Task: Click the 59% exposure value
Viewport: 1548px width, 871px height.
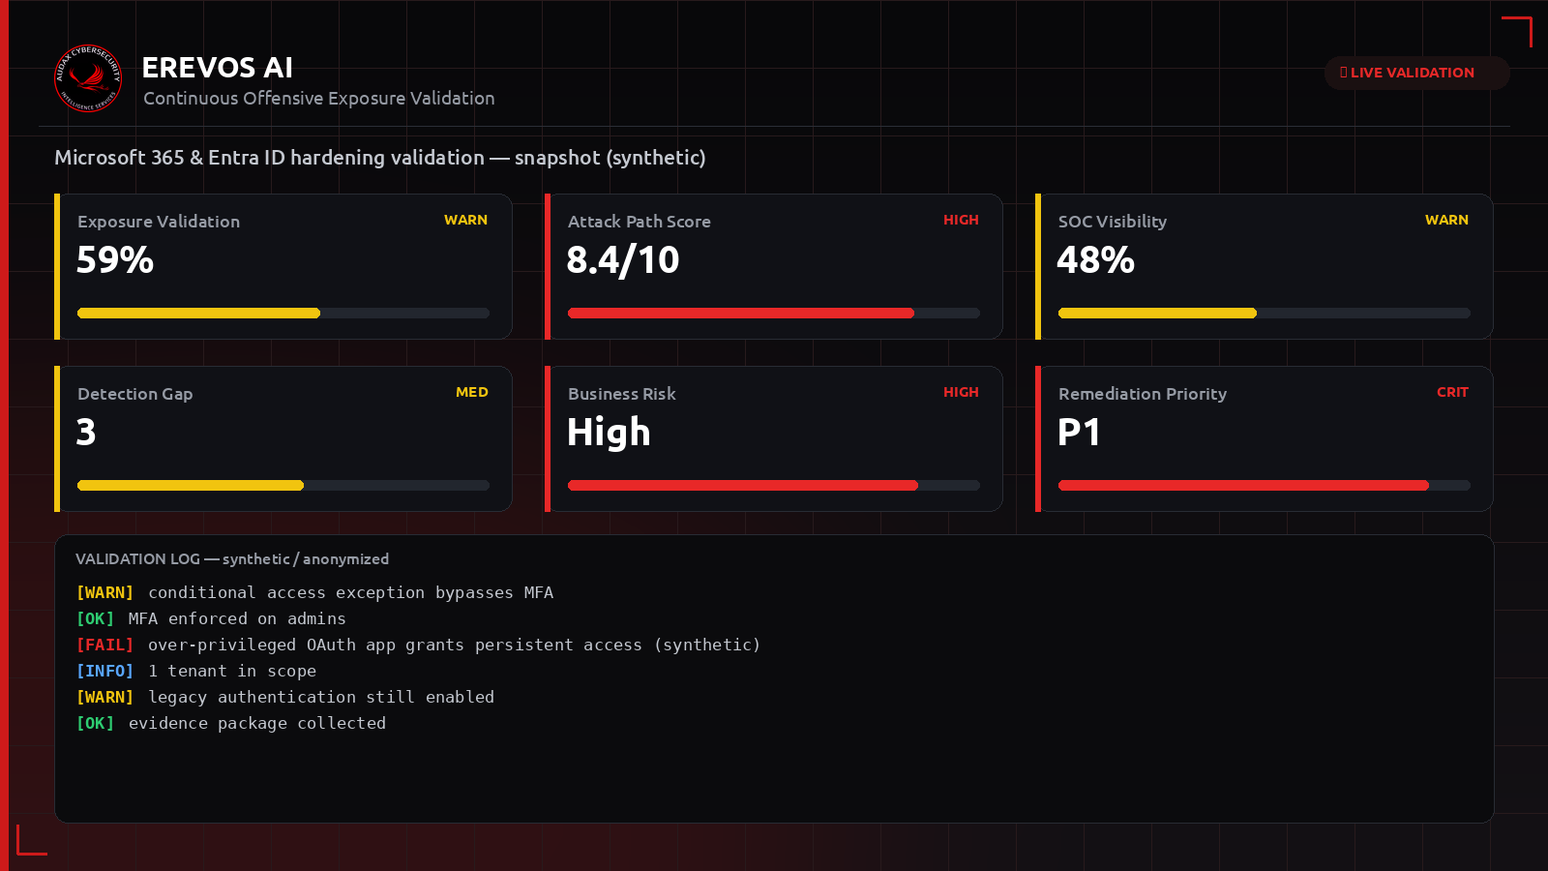Action: click(115, 260)
